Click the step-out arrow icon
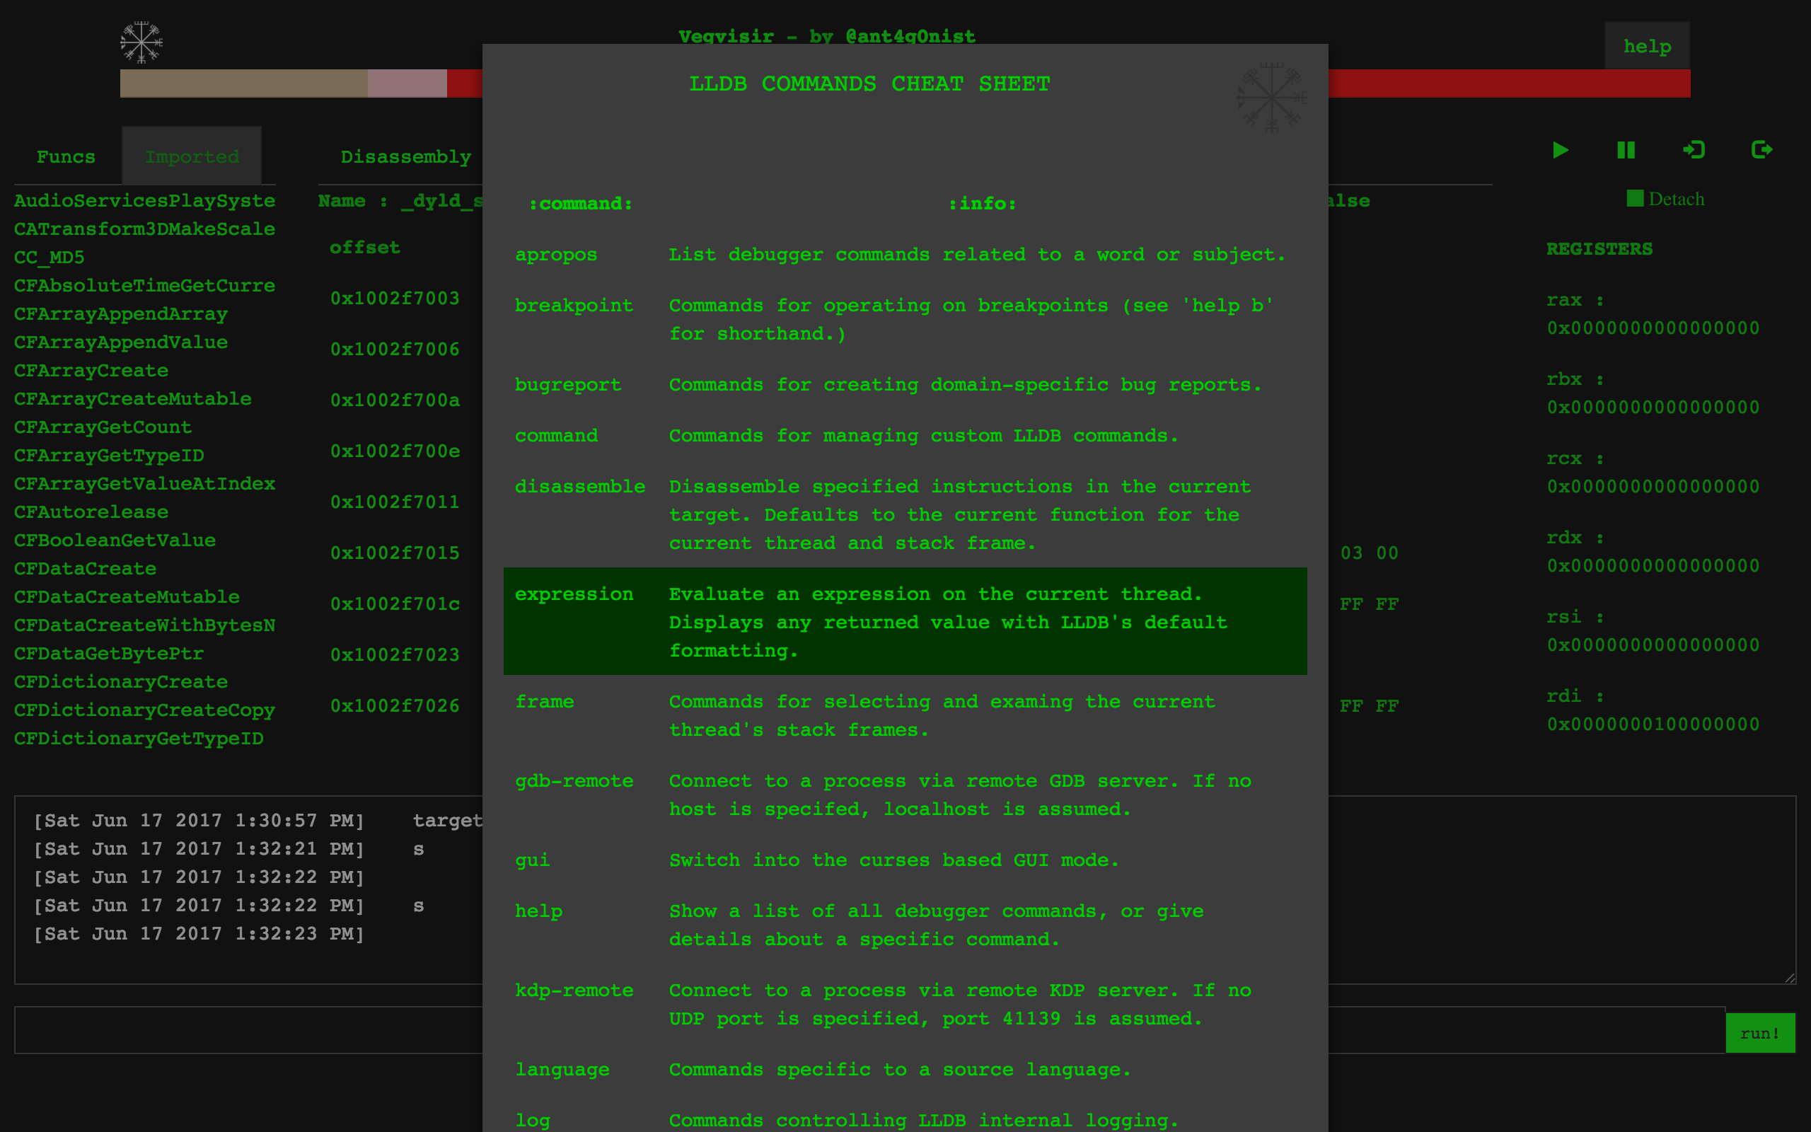1811x1132 pixels. [1761, 151]
